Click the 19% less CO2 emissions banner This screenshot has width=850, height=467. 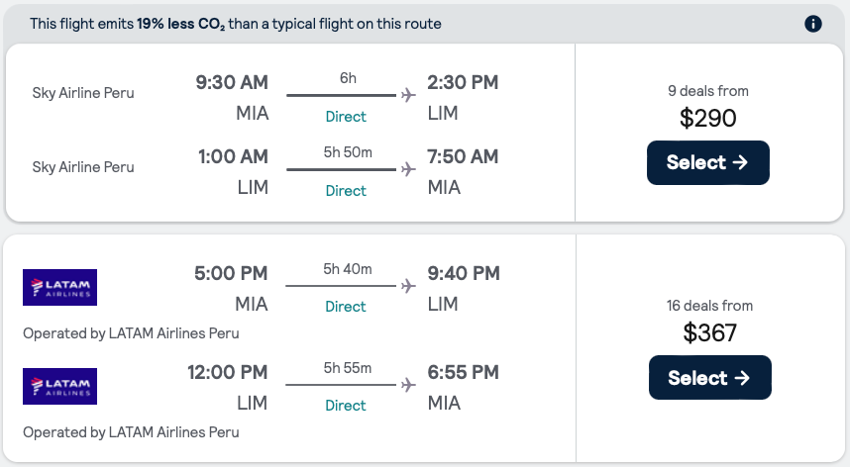point(236,24)
